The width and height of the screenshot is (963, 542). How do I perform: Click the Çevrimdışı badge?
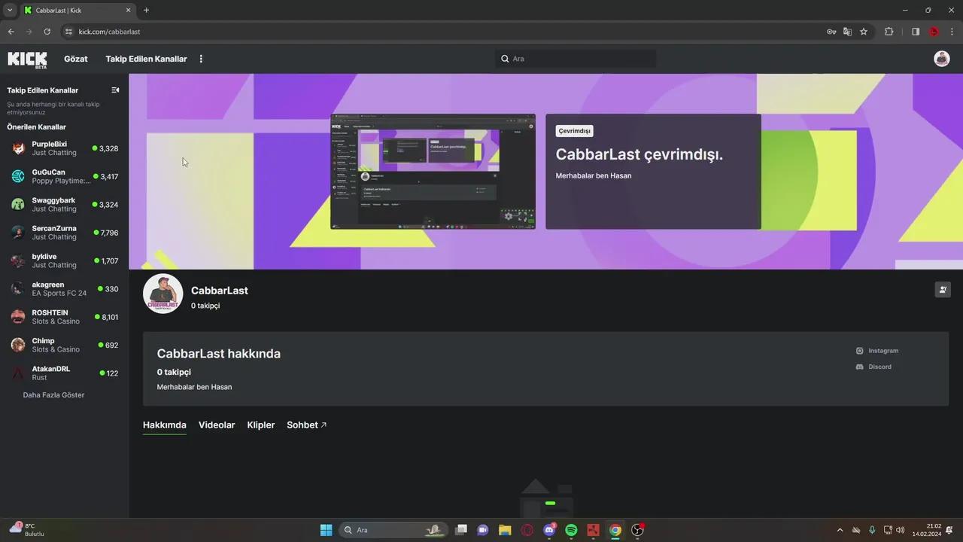(x=575, y=131)
